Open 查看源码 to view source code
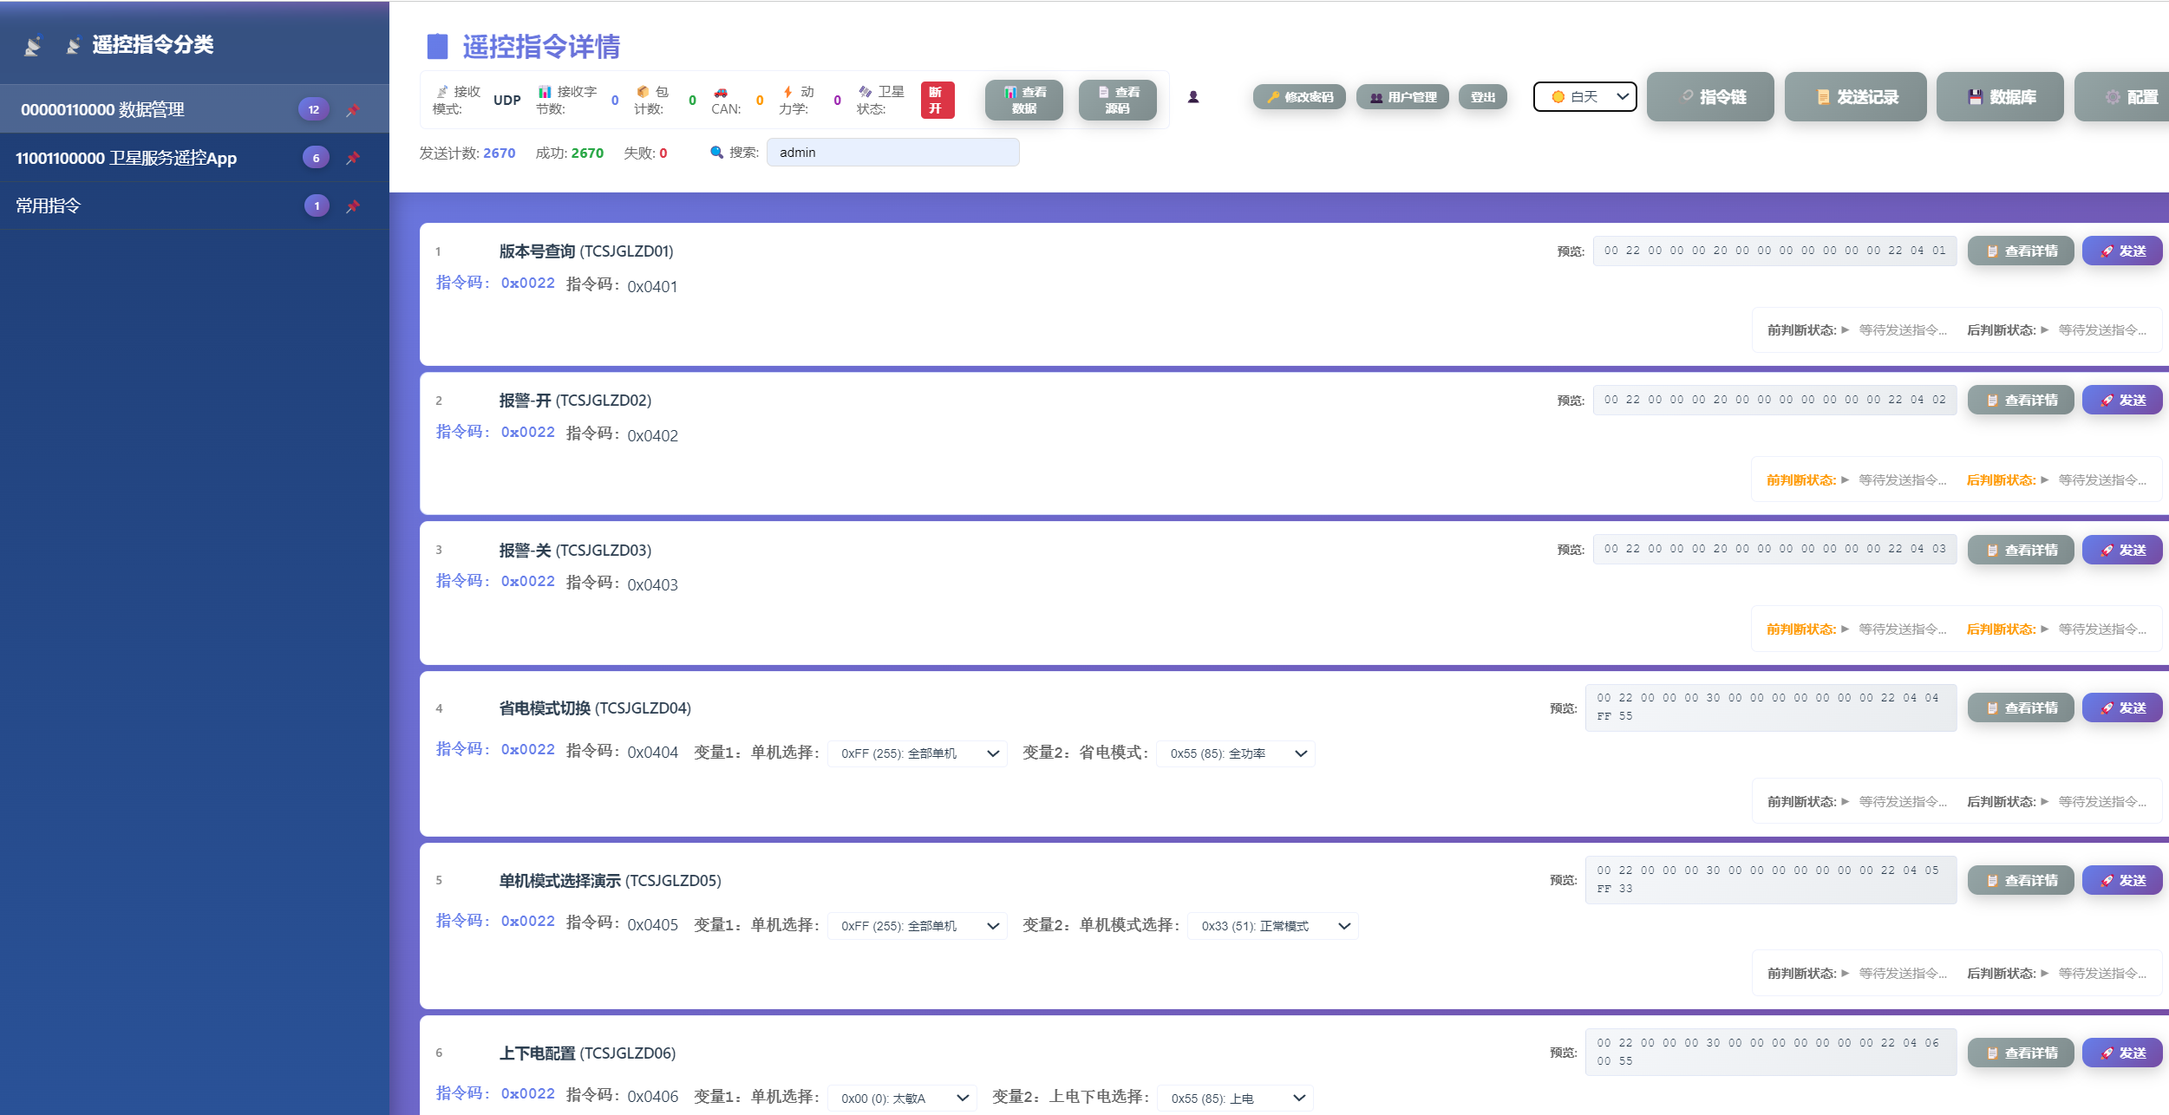 point(1118,98)
